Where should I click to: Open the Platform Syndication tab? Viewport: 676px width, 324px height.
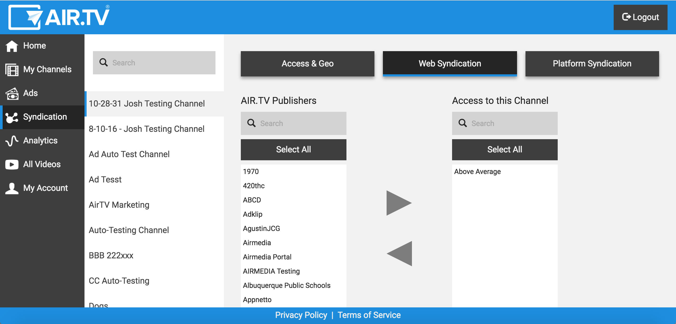[x=592, y=64]
